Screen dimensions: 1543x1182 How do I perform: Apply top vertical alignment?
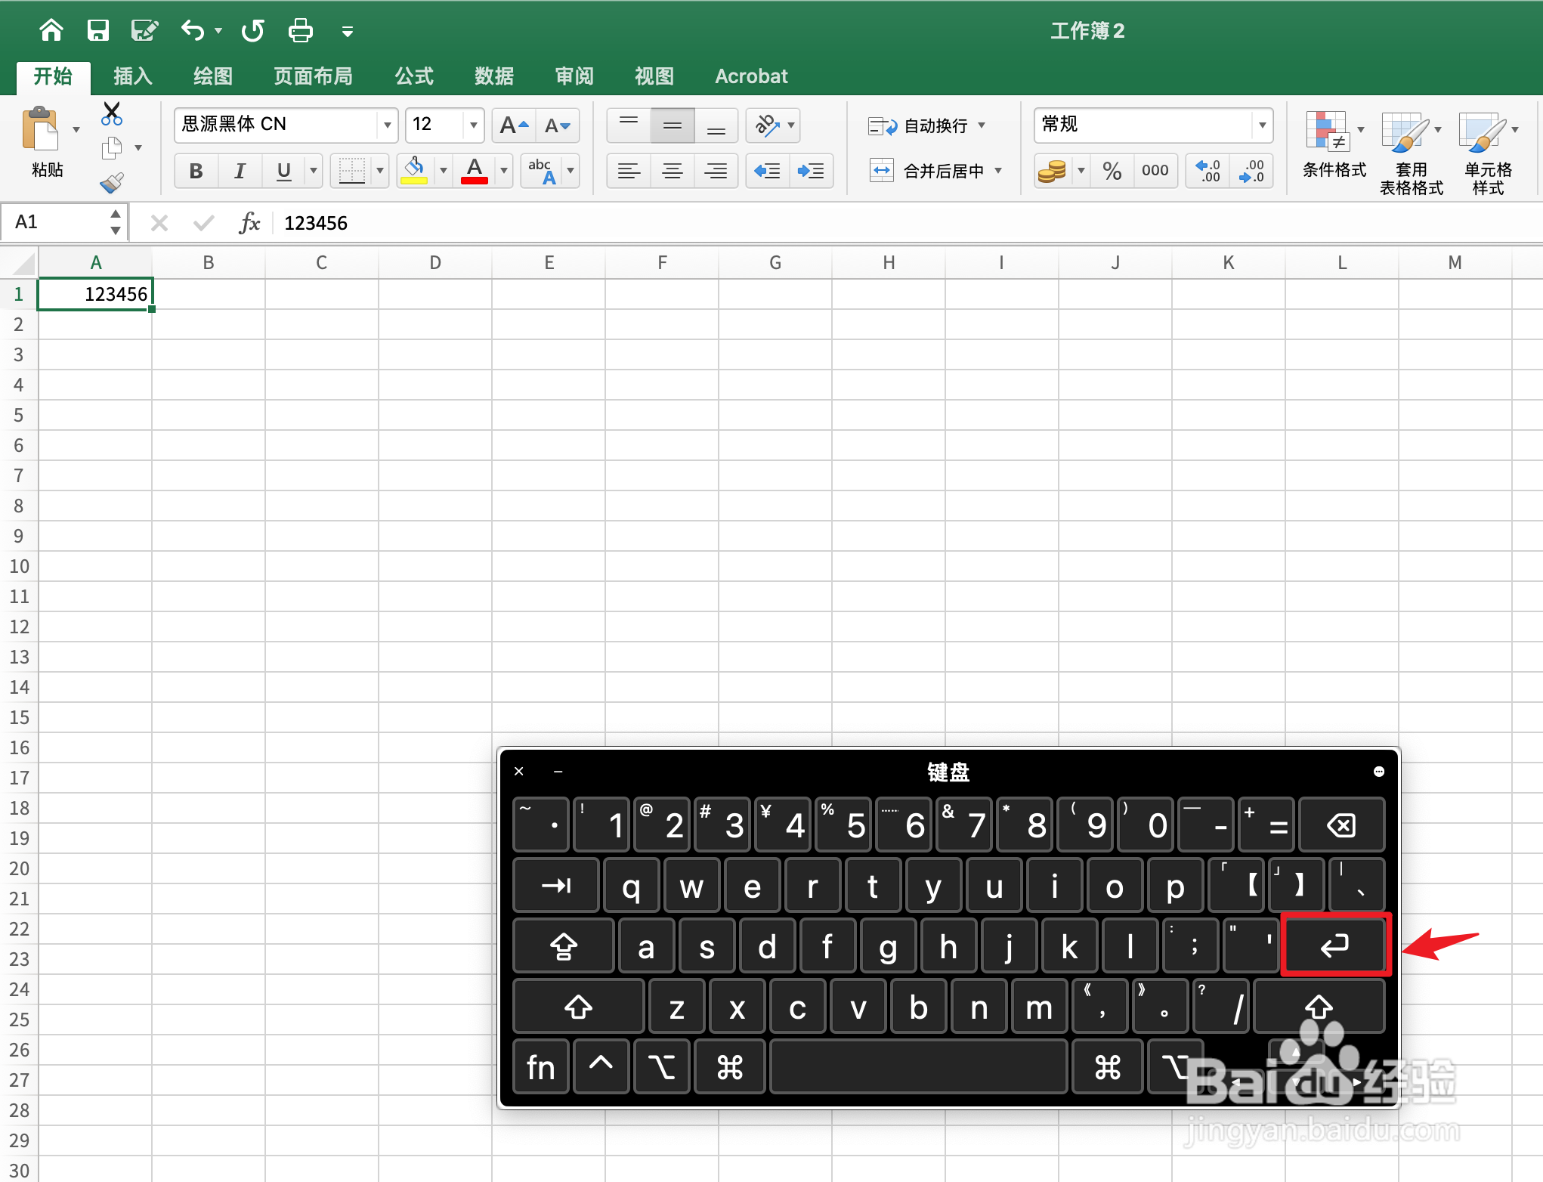[x=629, y=125]
